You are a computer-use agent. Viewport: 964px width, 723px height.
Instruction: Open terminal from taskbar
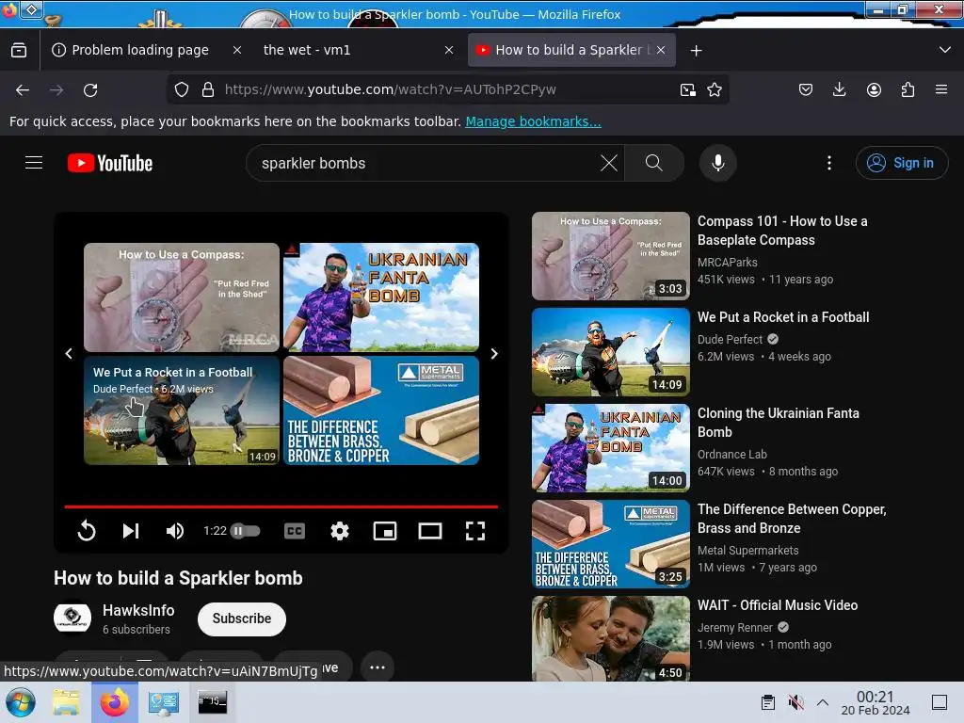click(212, 702)
